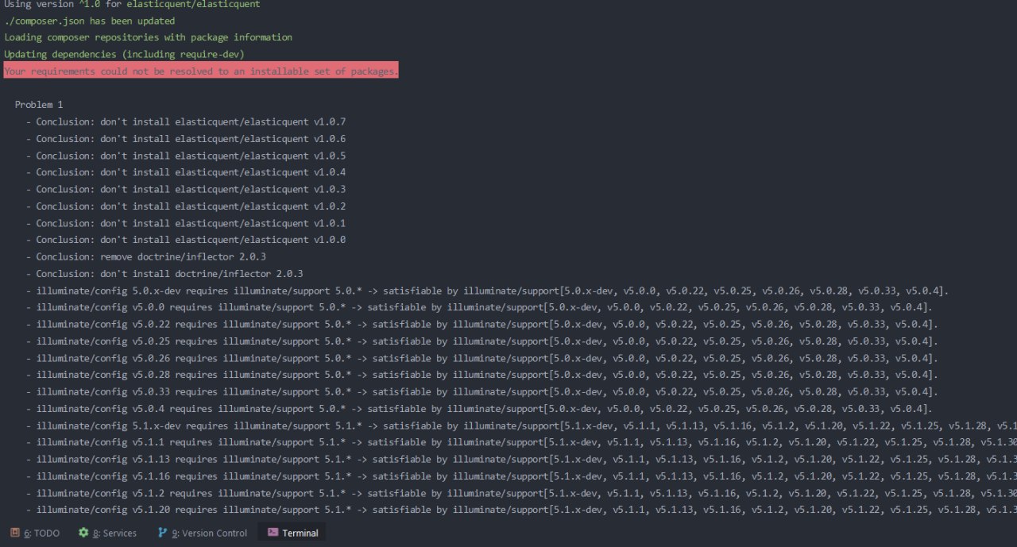Screen dimensions: 1017x547
Task: Click the 'don't install elasticquent v1.0.3' line
Action: [185, 189]
